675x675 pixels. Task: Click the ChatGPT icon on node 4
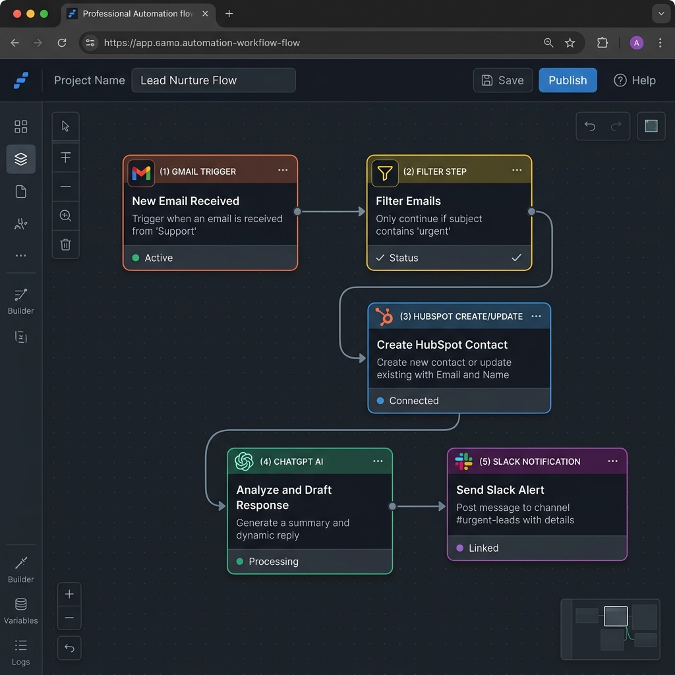(x=244, y=461)
